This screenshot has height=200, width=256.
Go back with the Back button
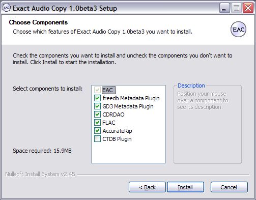(x=147, y=187)
